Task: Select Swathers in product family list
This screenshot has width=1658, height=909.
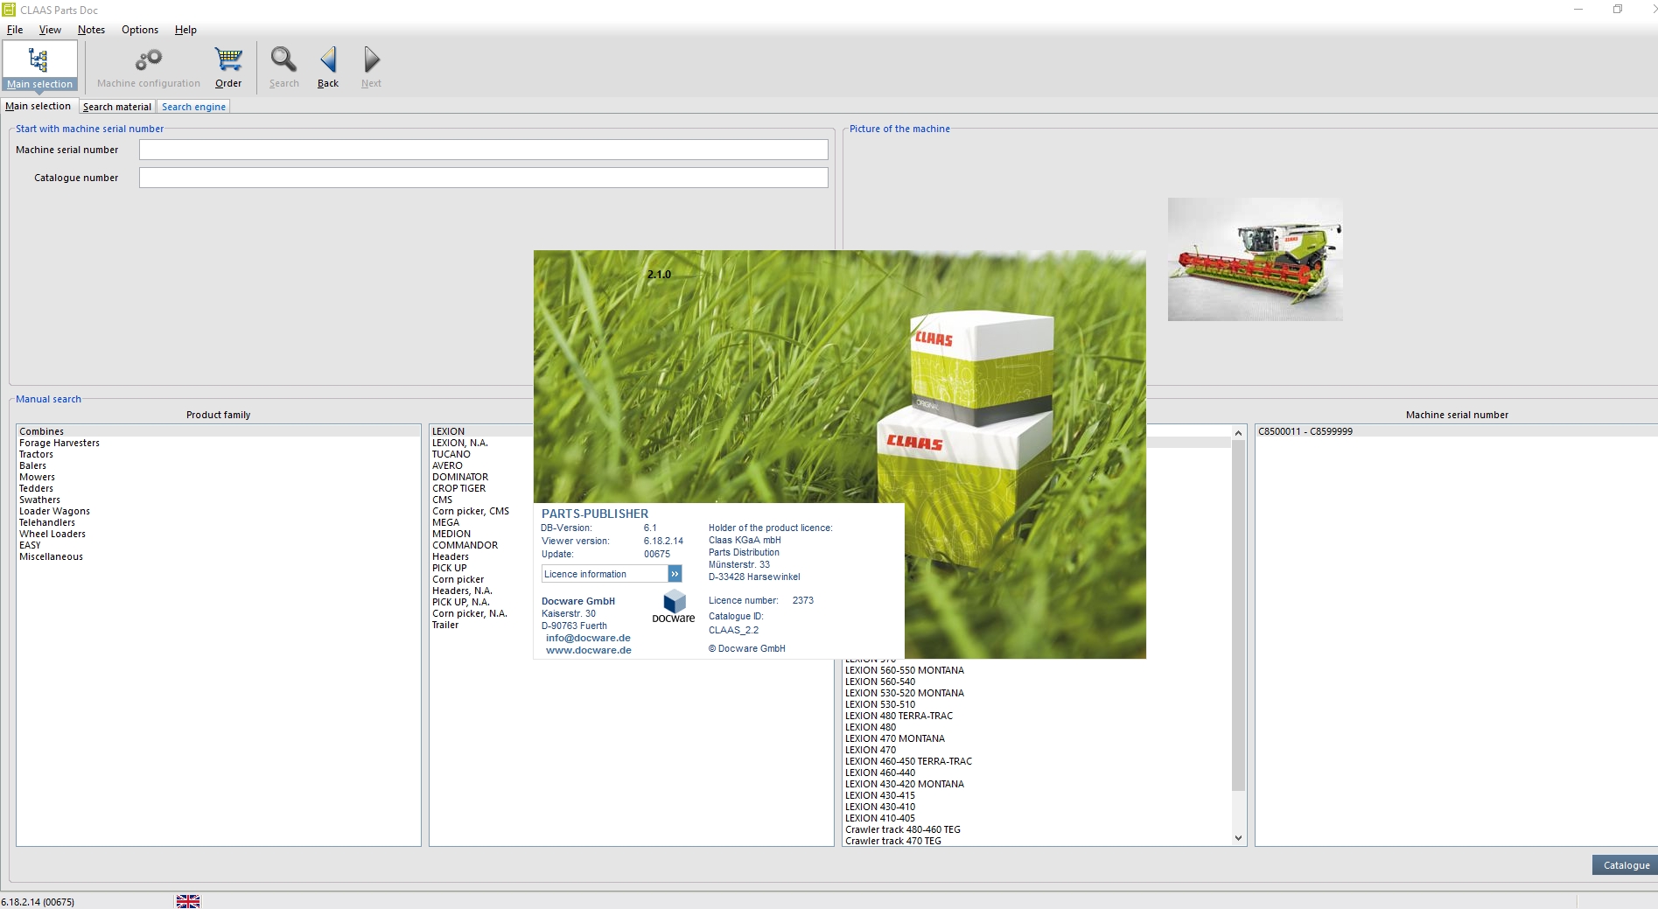Action: (218, 500)
